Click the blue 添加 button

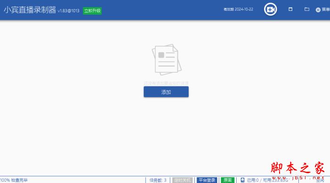tap(166, 92)
